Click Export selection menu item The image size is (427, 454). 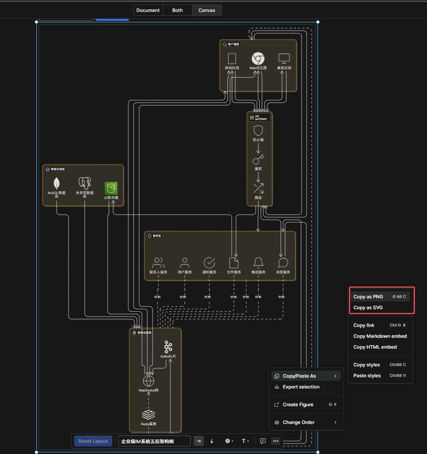[306, 387]
